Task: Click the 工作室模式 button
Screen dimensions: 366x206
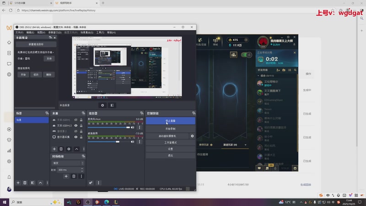Action: tap(170, 142)
